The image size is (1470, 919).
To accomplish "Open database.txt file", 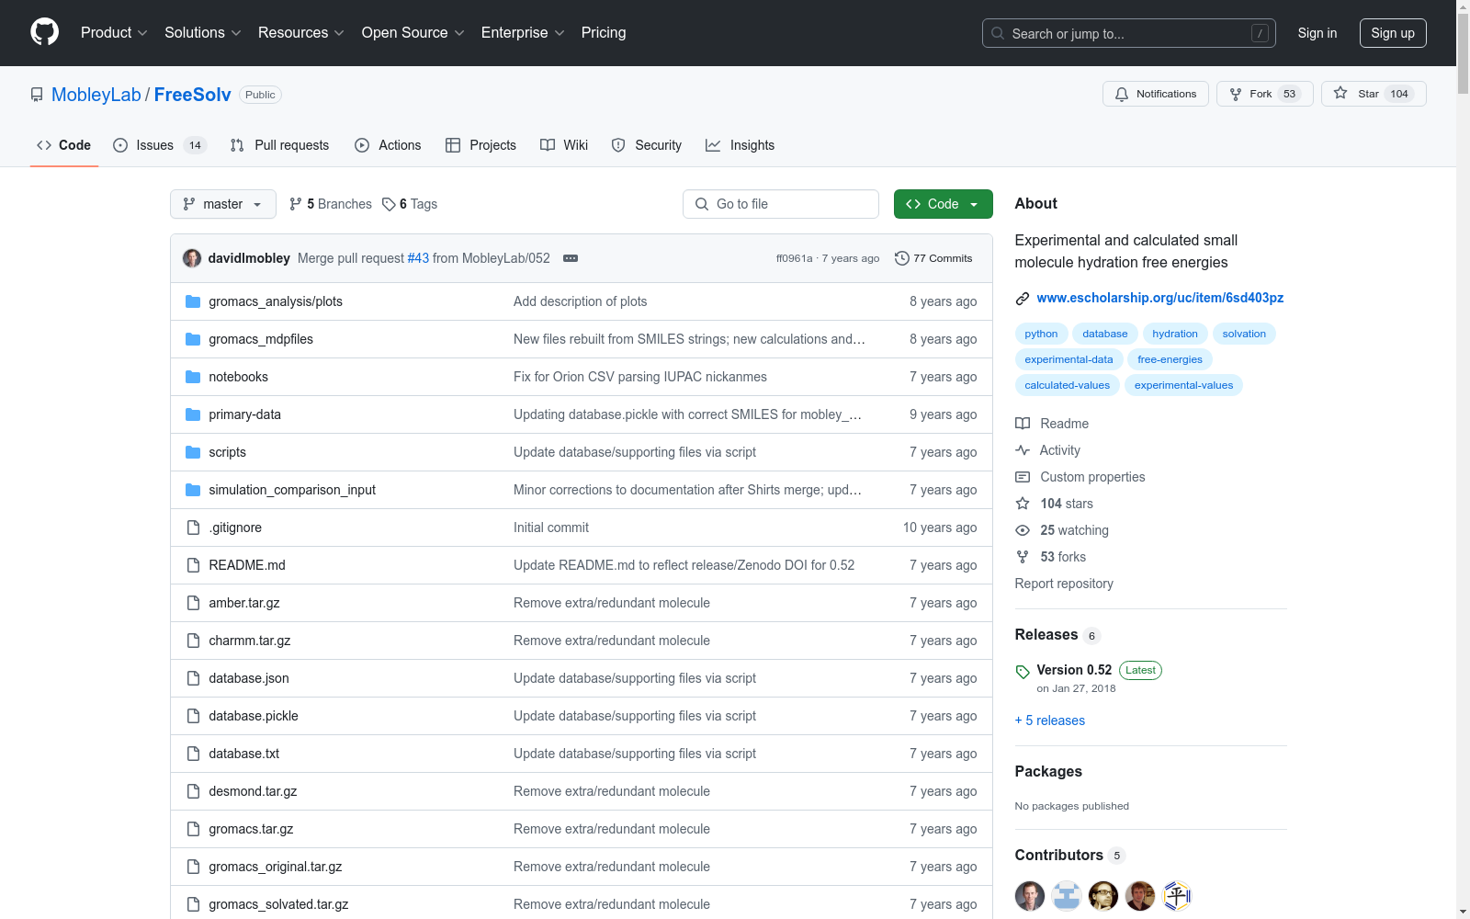I will point(244,754).
